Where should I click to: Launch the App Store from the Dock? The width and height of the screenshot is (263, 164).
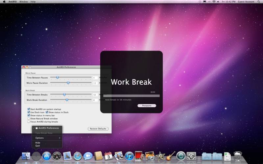point(46,156)
